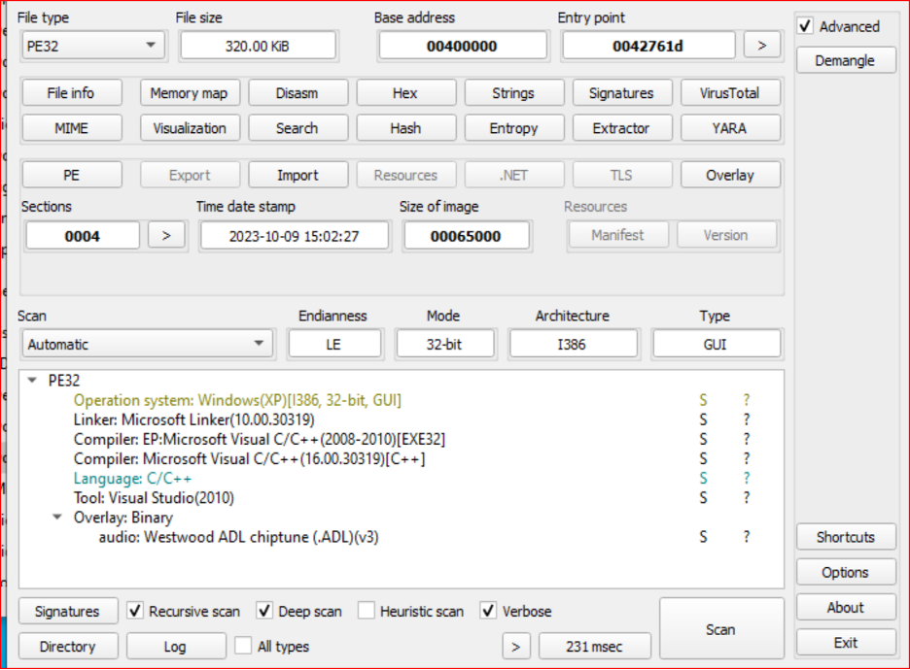Open the Hash calculator
The width and height of the screenshot is (910, 670).
pos(405,128)
